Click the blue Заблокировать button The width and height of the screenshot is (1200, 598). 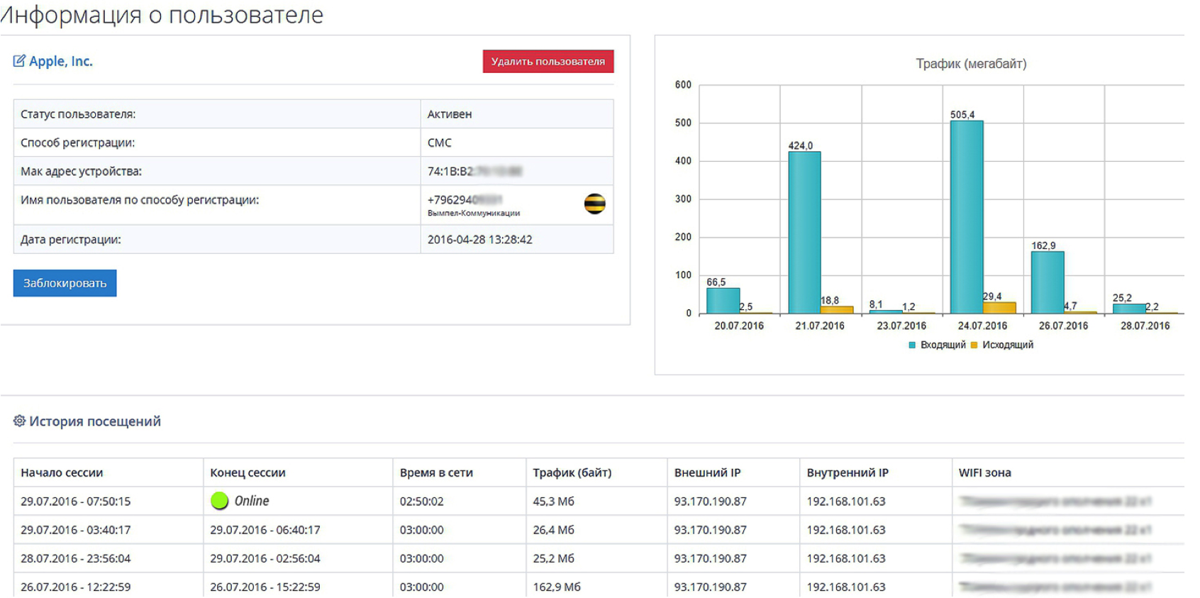pyautogui.click(x=65, y=283)
